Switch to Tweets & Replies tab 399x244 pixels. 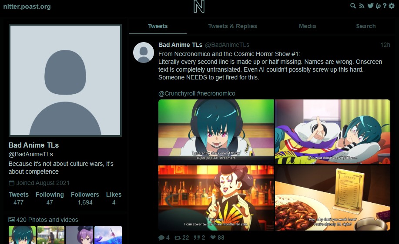(x=233, y=26)
